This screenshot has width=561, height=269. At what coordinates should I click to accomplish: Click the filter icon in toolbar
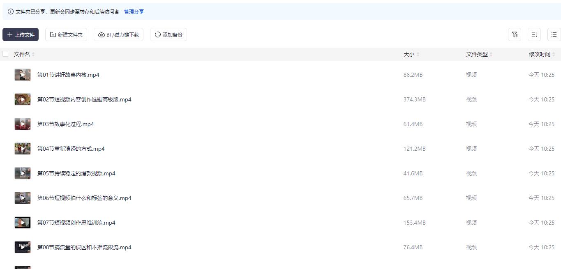(x=514, y=35)
